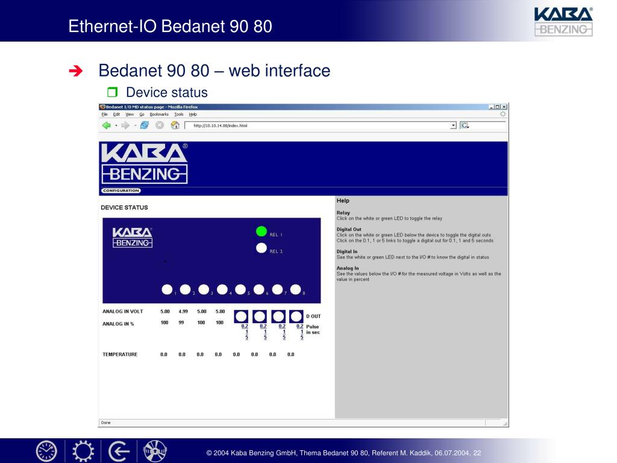This screenshot has height=463, width=617.
Task: Click 0.2 pulse link under first D OUT
Action: (245, 326)
